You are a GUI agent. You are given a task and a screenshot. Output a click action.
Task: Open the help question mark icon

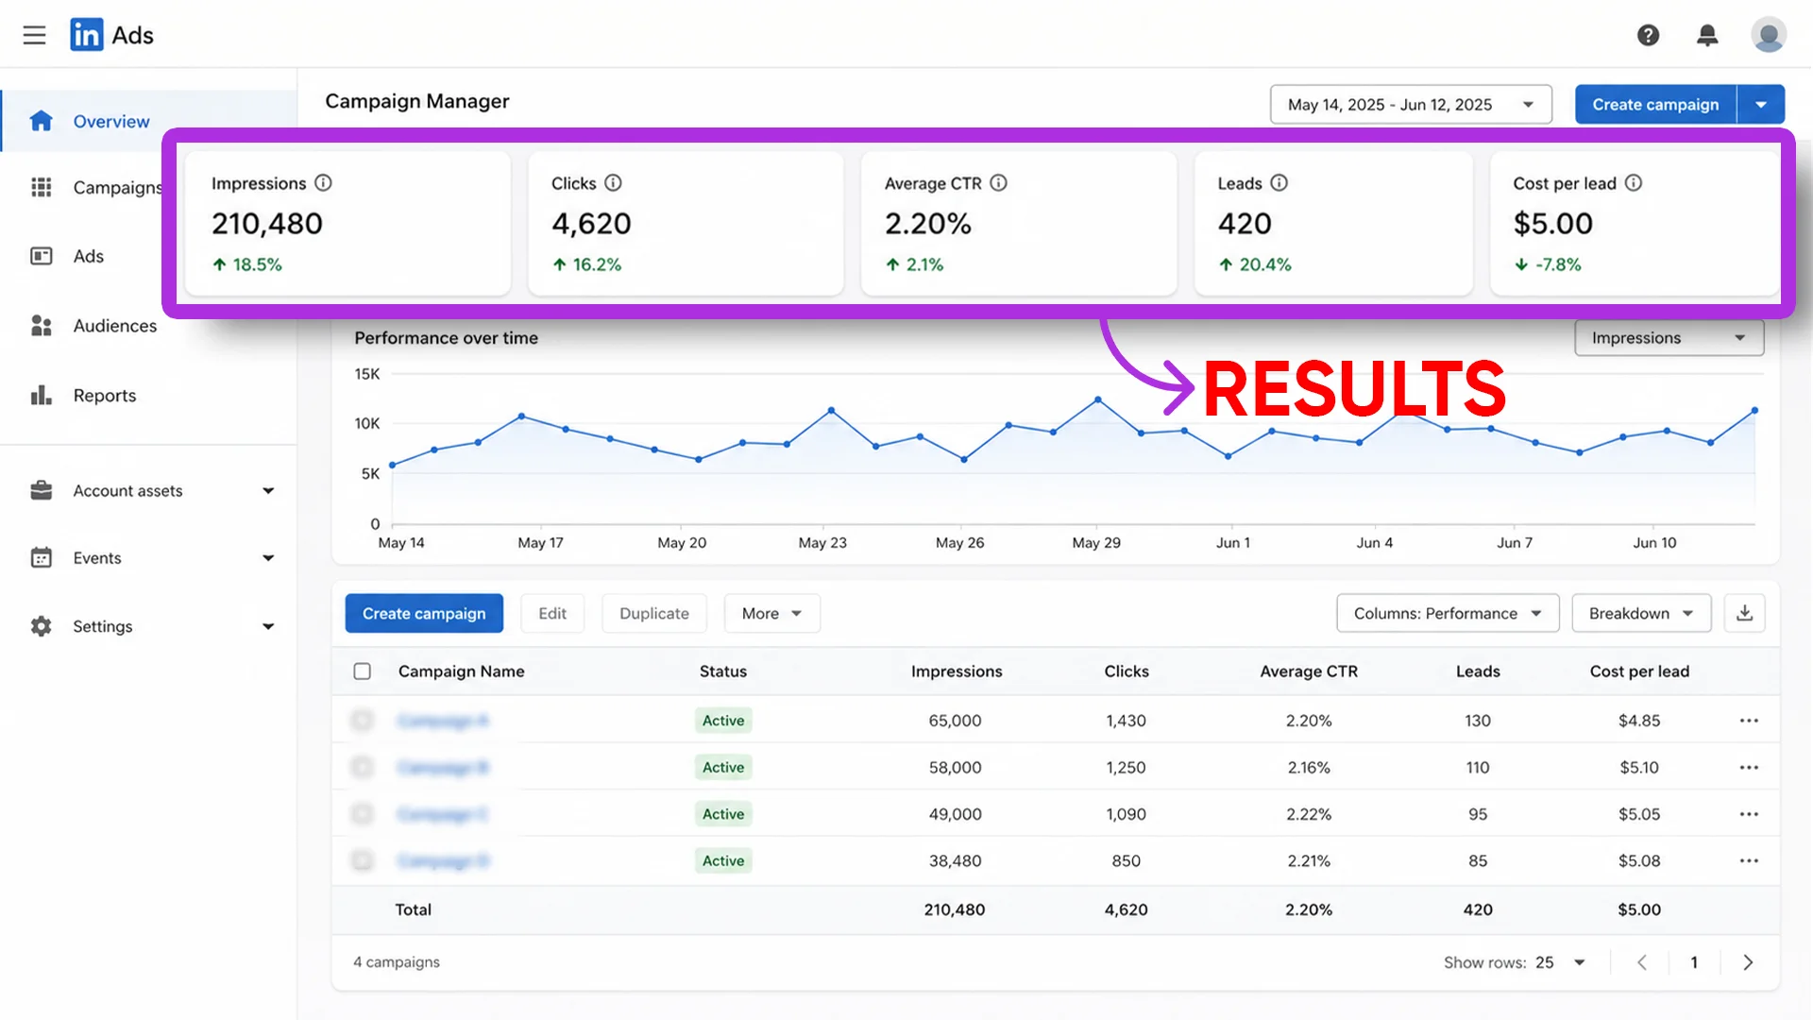[1648, 35]
